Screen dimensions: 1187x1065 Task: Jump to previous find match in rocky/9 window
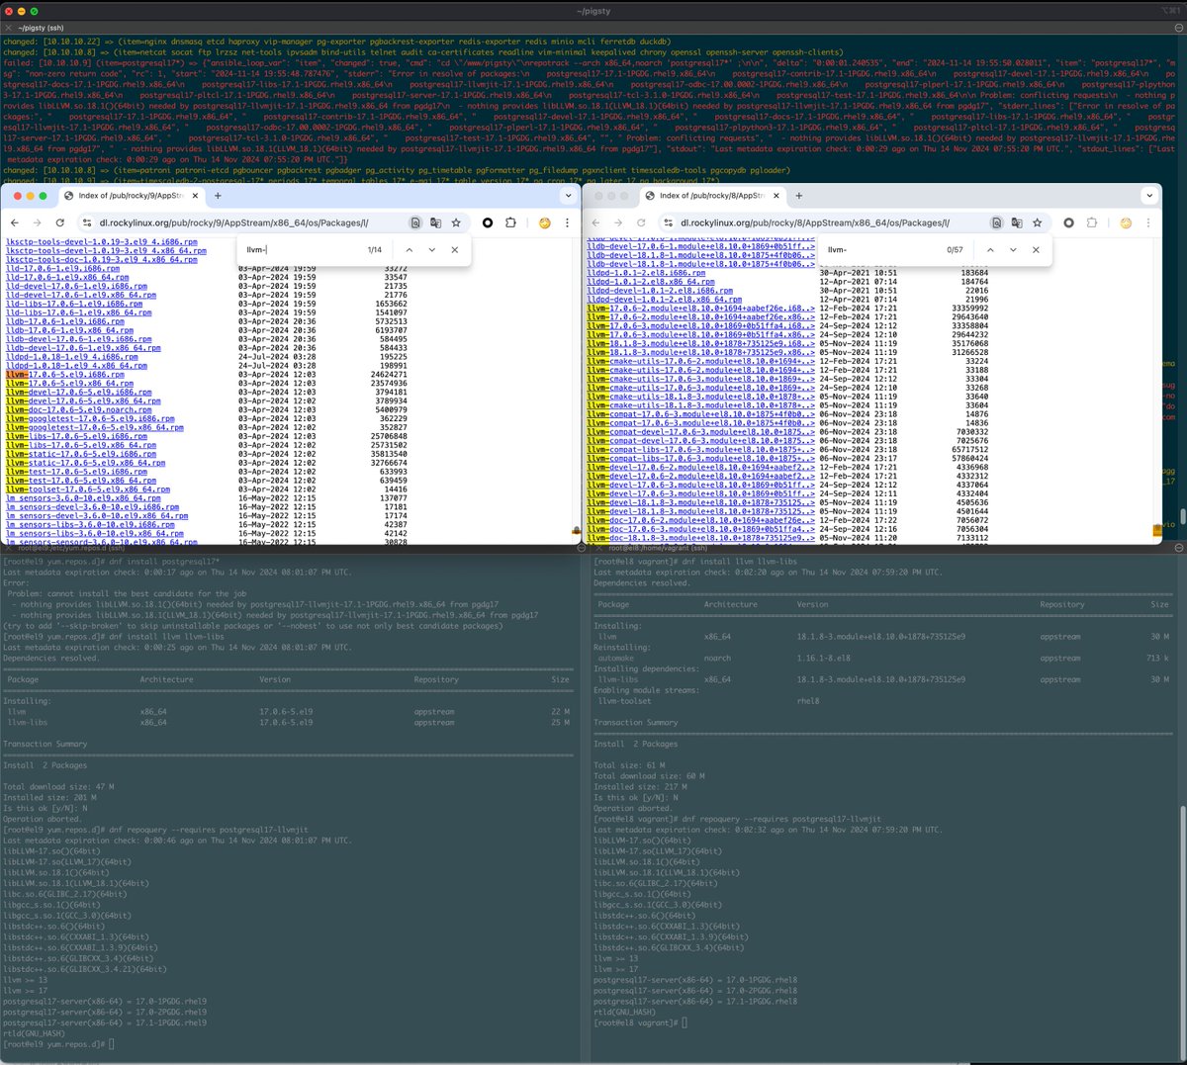click(x=410, y=250)
